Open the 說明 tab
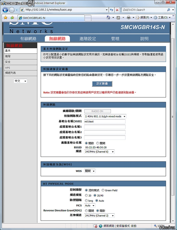The width and height of the screenshot is (177, 230). click(x=144, y=38)
